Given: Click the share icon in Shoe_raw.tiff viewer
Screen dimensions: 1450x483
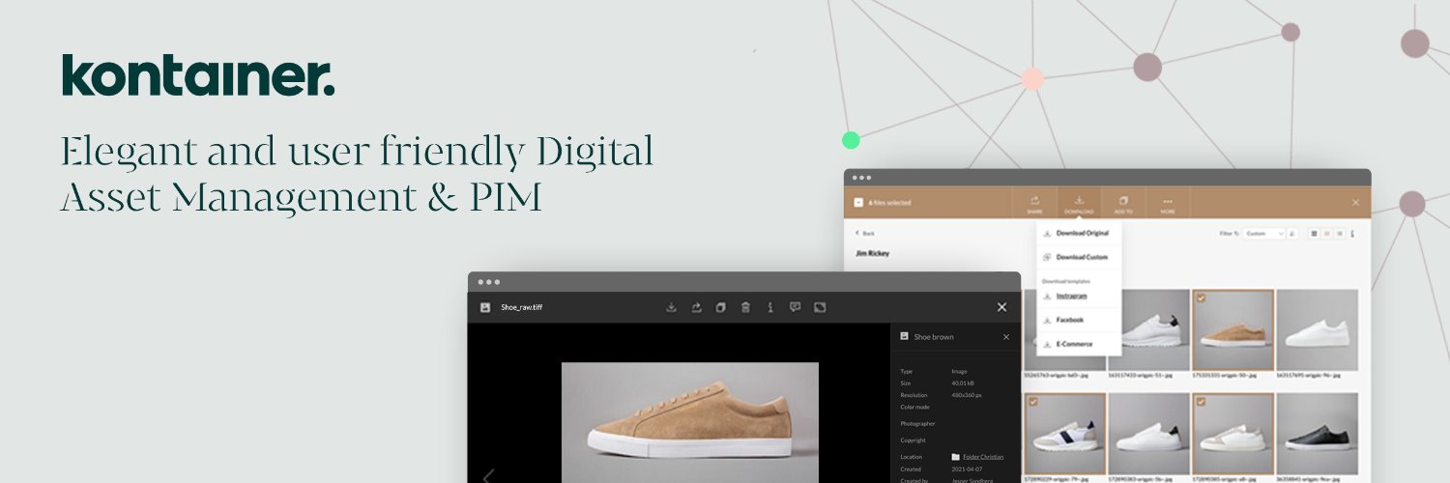Looking at the screenshot, I should (x=695, y=307).
